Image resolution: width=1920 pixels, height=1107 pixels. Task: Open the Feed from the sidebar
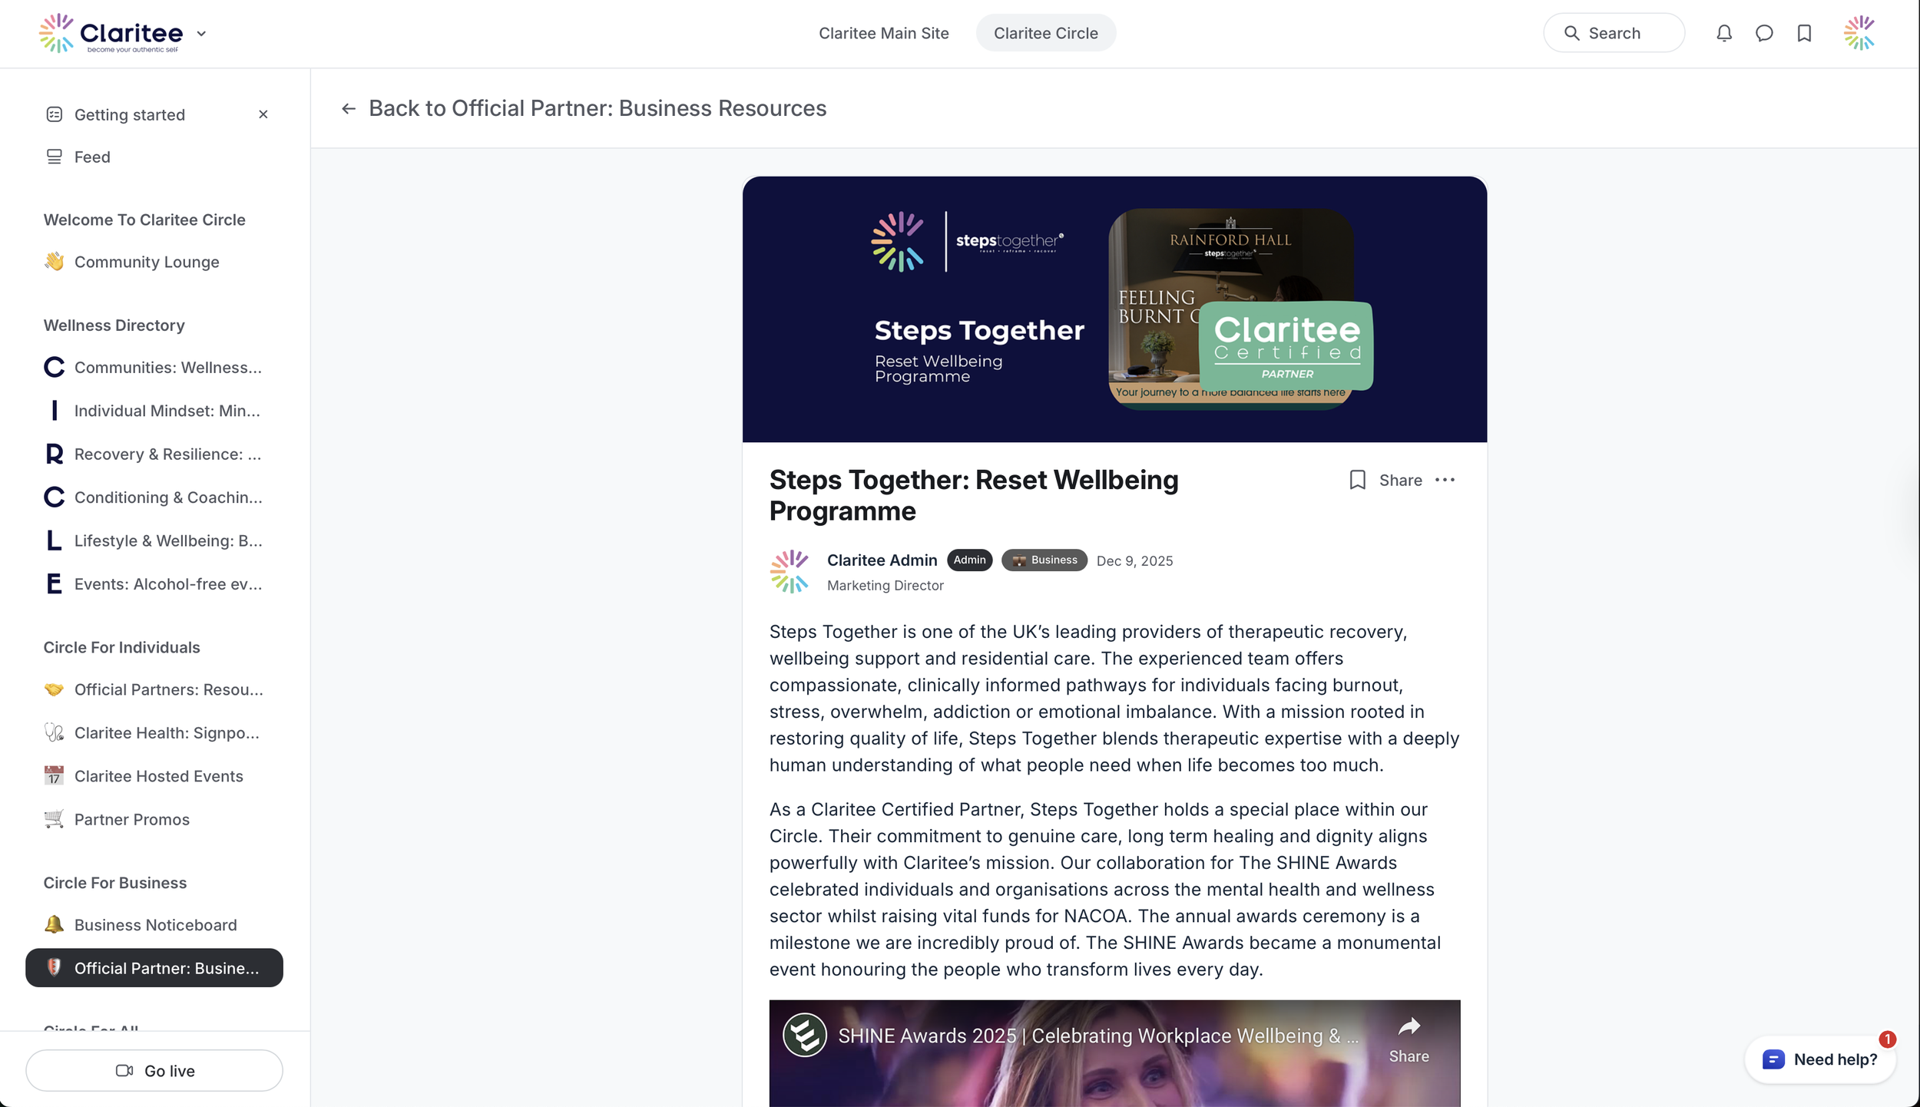(x=92, y=157)
